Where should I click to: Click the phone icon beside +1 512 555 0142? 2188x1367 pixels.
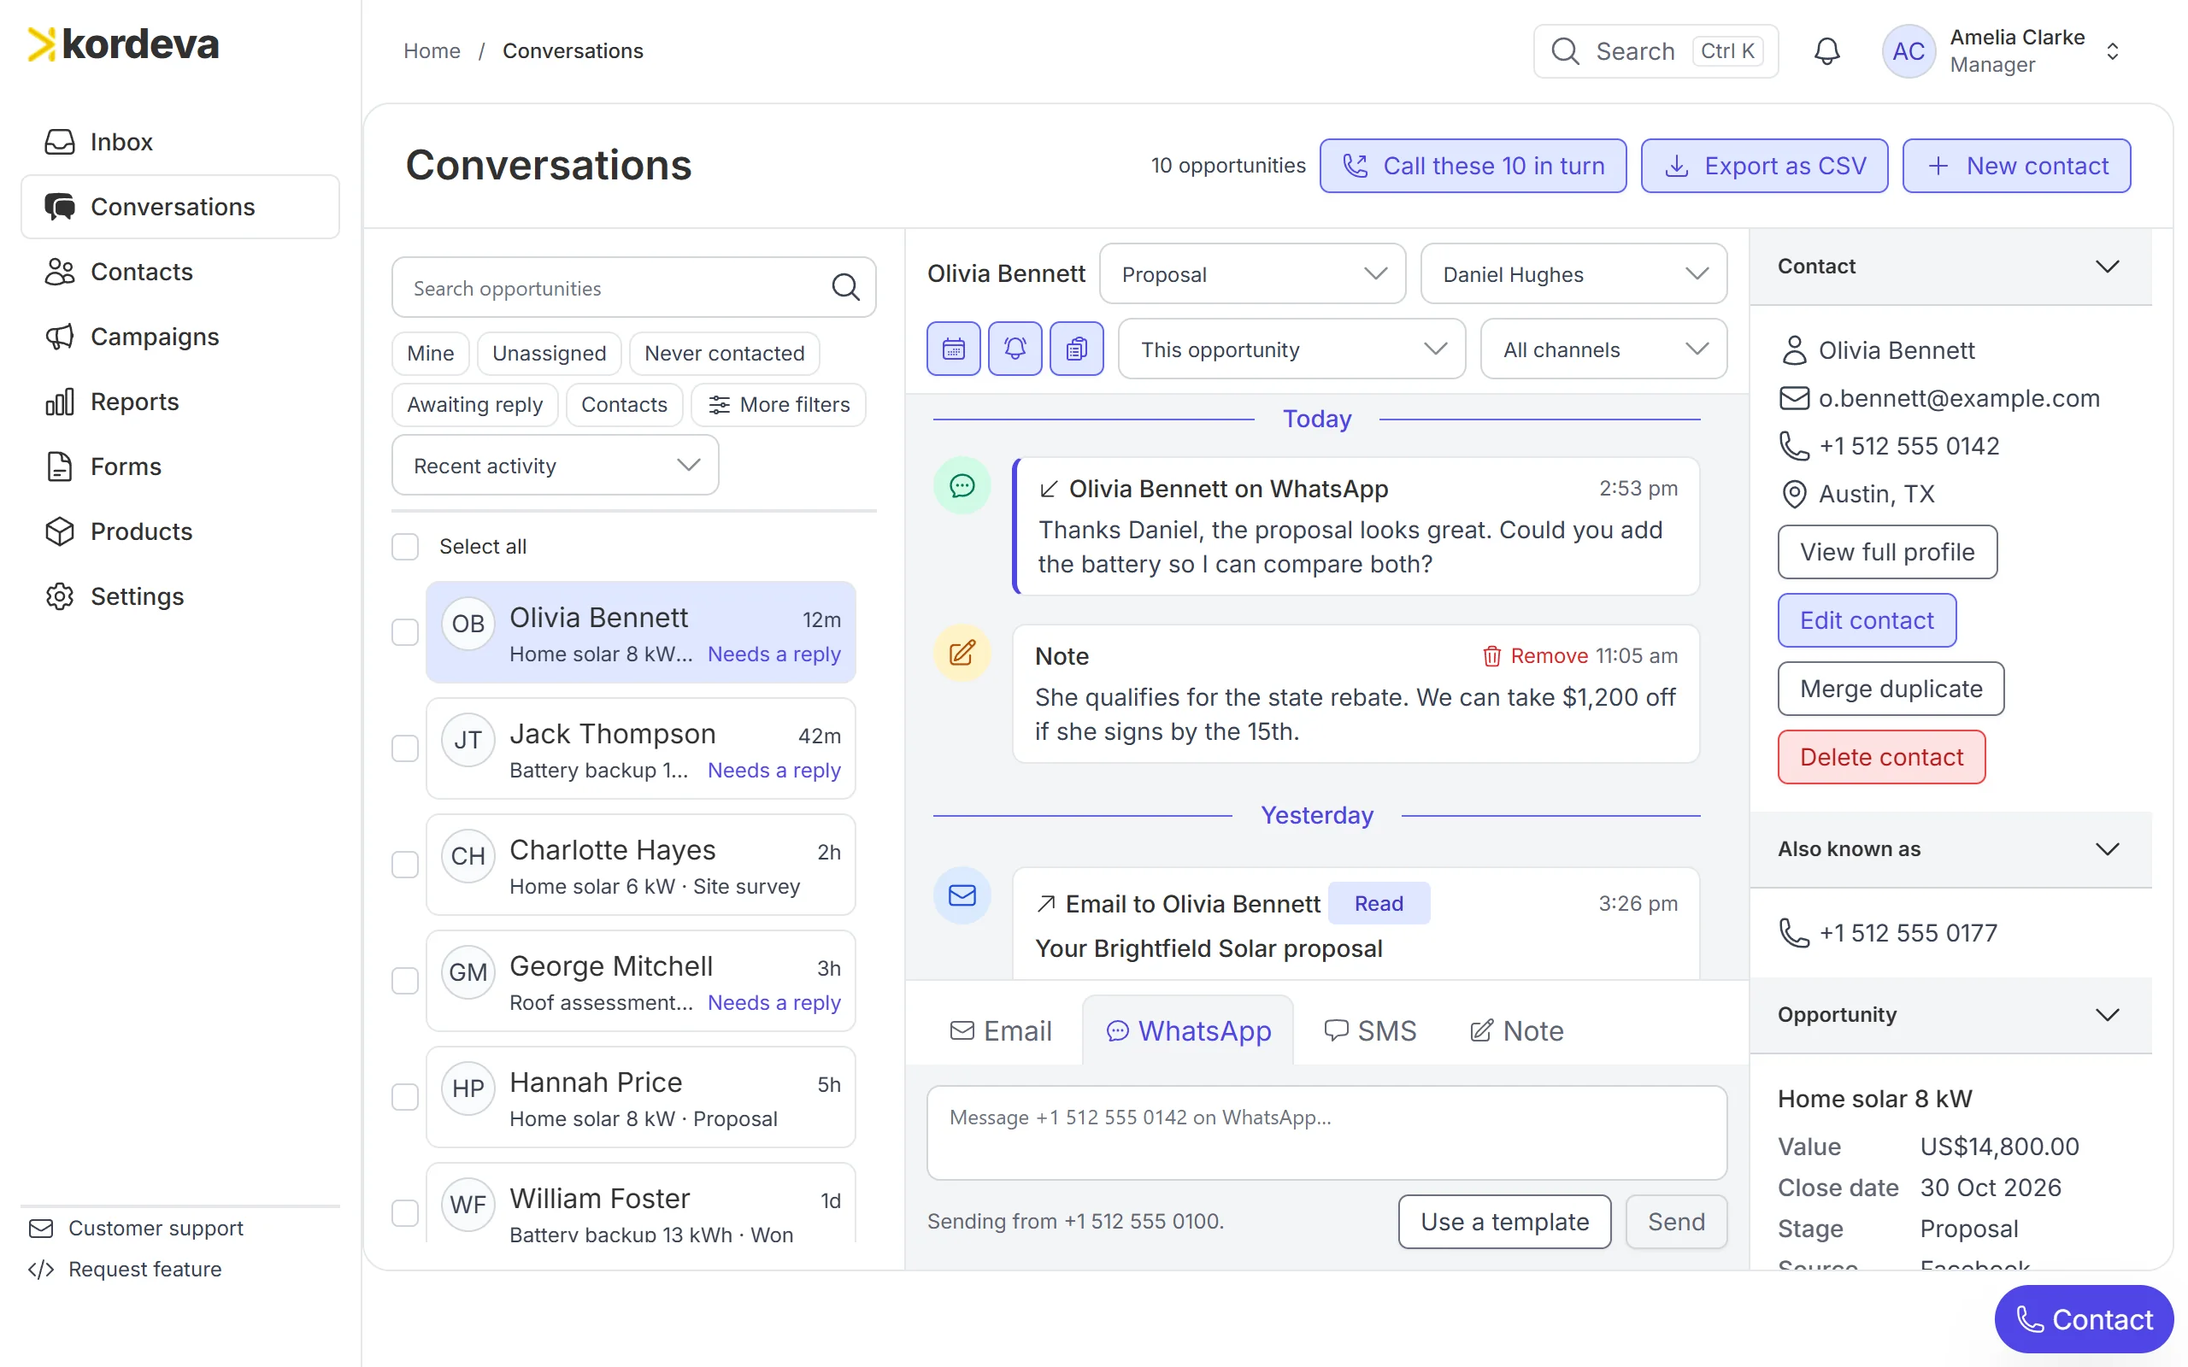(x=1794, y=446)
